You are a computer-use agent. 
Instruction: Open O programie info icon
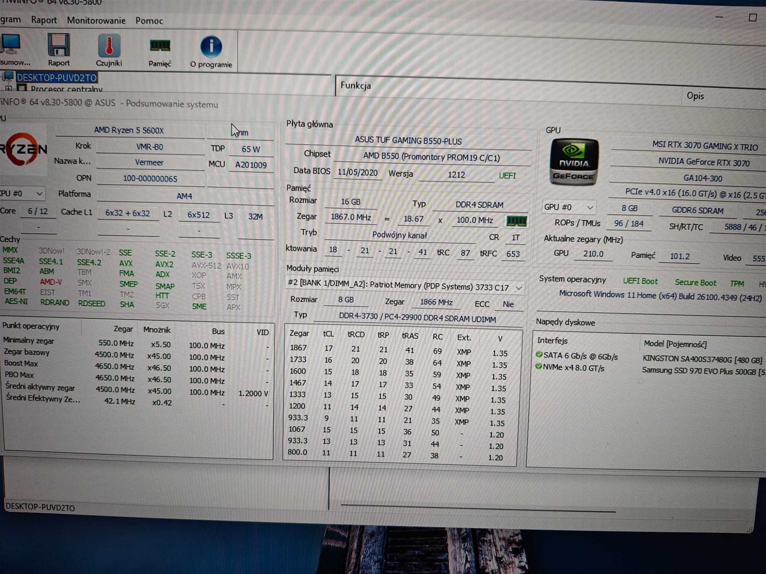[211, 47]
